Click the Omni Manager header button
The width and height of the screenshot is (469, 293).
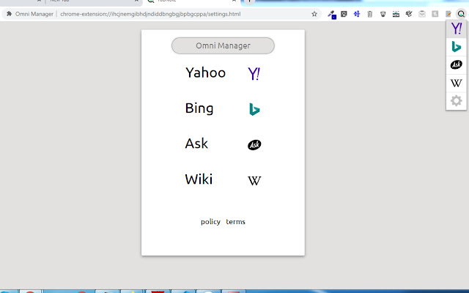(223, 45)
